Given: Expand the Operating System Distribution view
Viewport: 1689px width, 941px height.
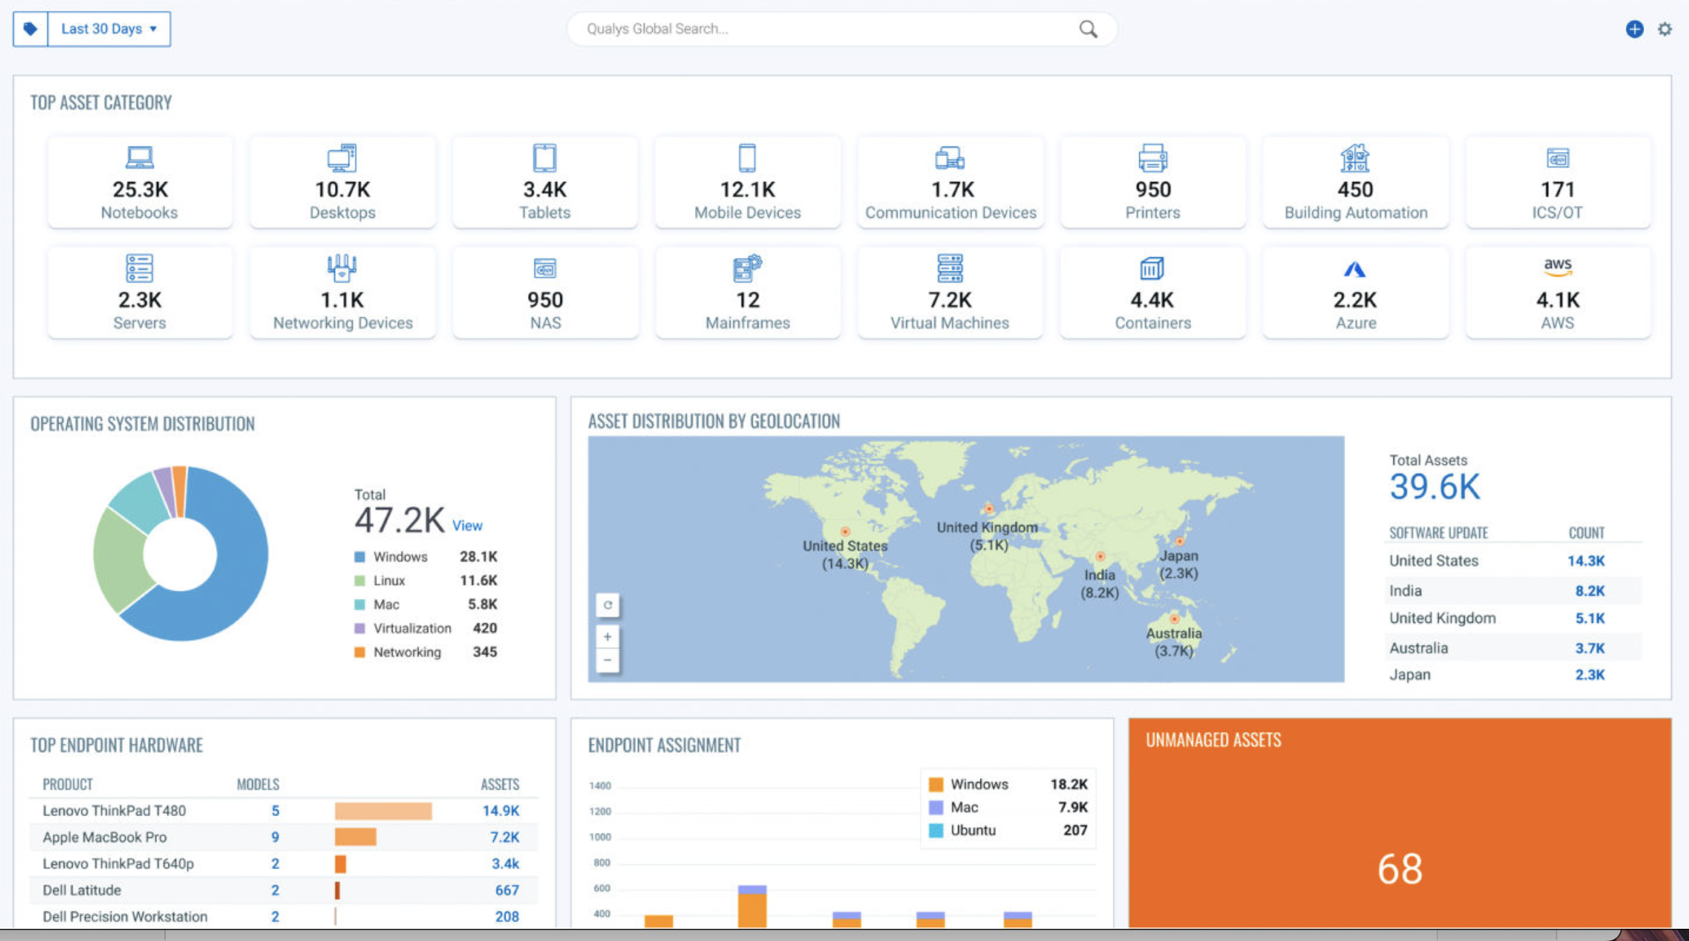Looking at the screenshot, I should pos(473,525).
